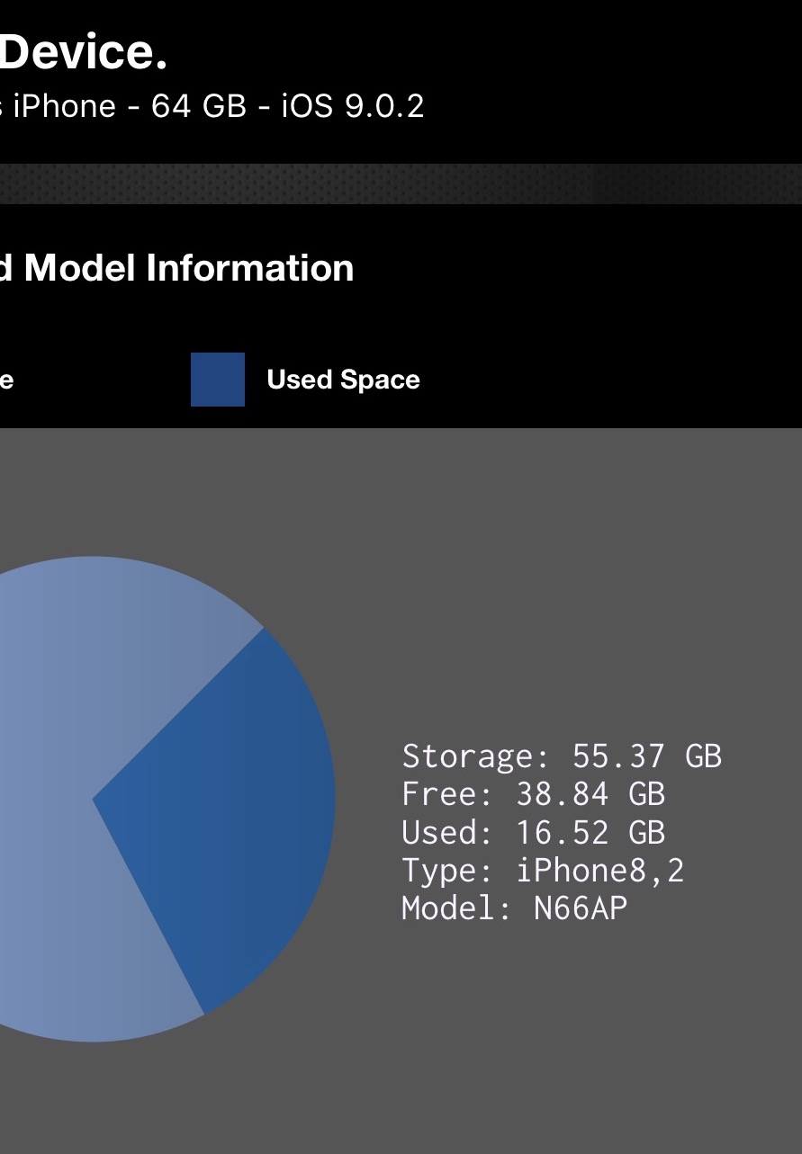Select the iPhone8,2 type identifier
Image resolution: width=802 pixels, height=1154 pixels.
coord(600,871)
